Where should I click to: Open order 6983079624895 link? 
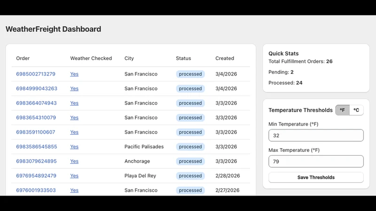point(37,161)
